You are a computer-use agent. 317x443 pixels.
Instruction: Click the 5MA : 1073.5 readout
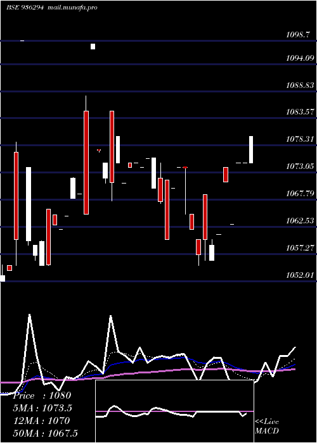tap(42, 408)
